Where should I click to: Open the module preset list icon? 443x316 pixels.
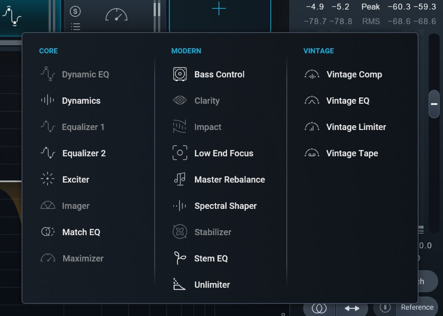coord(75,27)
